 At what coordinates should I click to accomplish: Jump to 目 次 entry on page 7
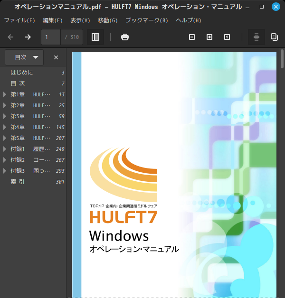33,84
